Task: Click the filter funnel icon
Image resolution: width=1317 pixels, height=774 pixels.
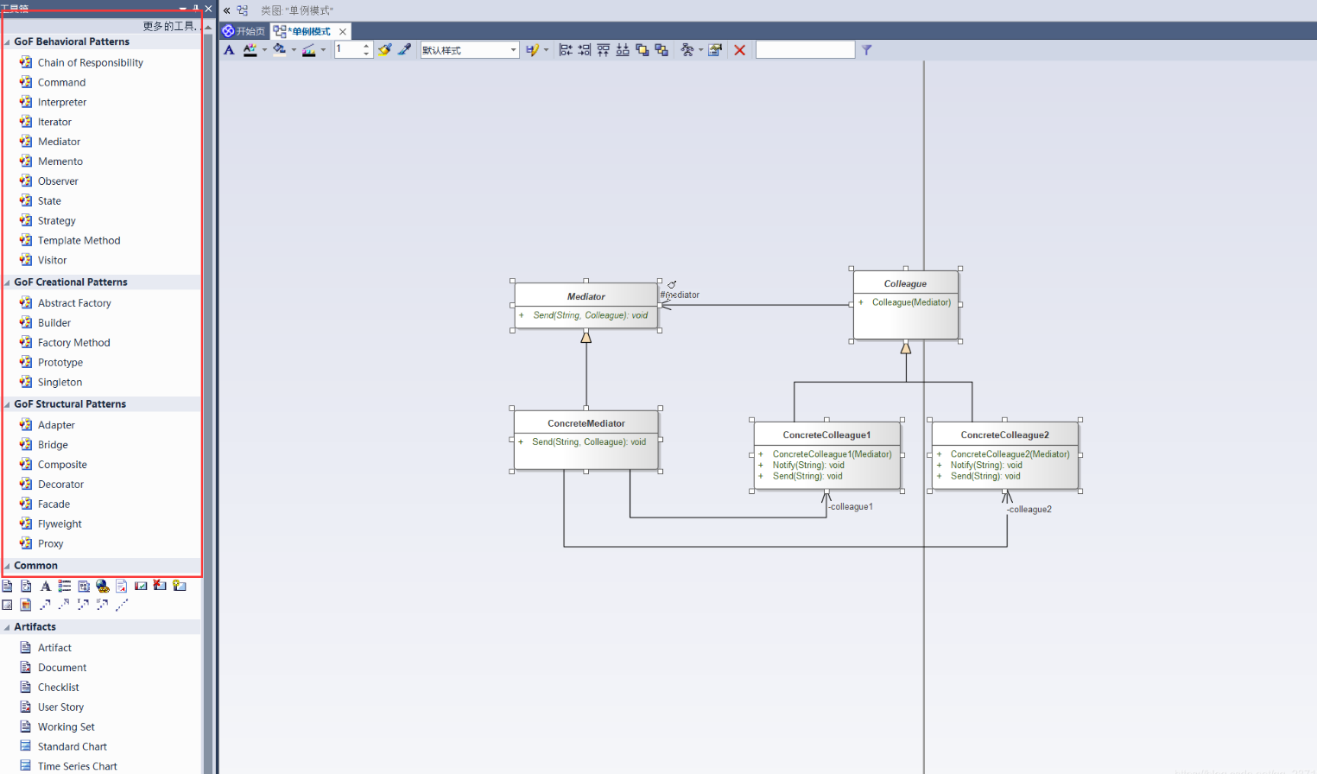Action: tap(866, 50)
